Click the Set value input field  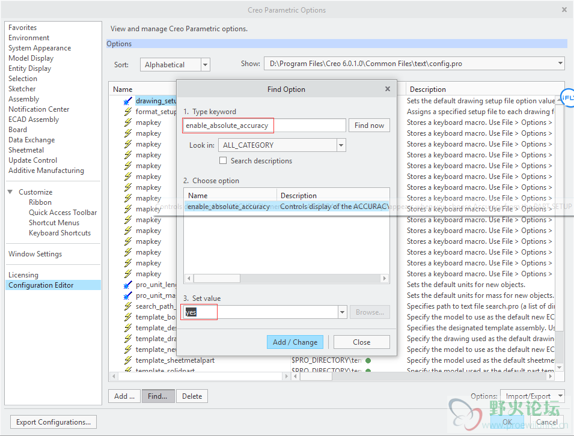[261, 312]
